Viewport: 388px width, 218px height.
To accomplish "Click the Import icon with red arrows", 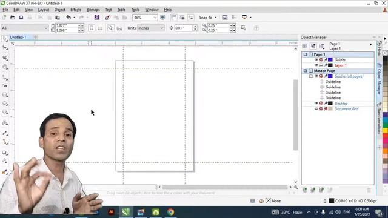I will pos(108,18).
